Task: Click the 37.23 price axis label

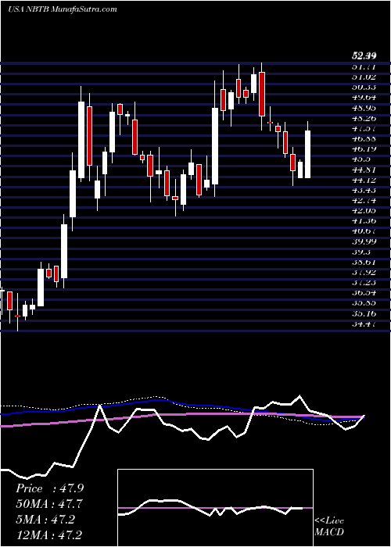Action: (x=364, y=283)
